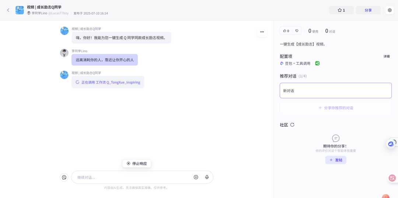This screenshot has width=398, height=198.
Task: Click the 期待你的分享 chat bubble icon
Action: tap(336, 138)
